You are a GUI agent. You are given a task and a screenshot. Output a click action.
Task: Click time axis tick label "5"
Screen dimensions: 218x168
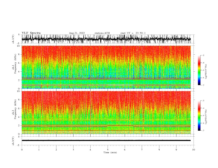(108, 150)
